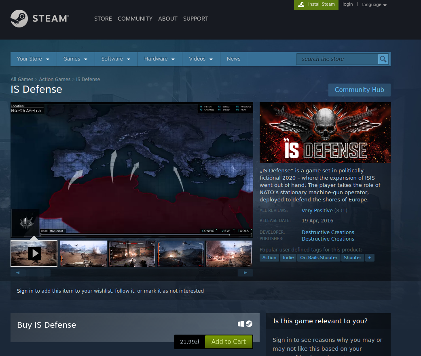
Task: Expand the Your Store menu
Action: coord(33,59)
